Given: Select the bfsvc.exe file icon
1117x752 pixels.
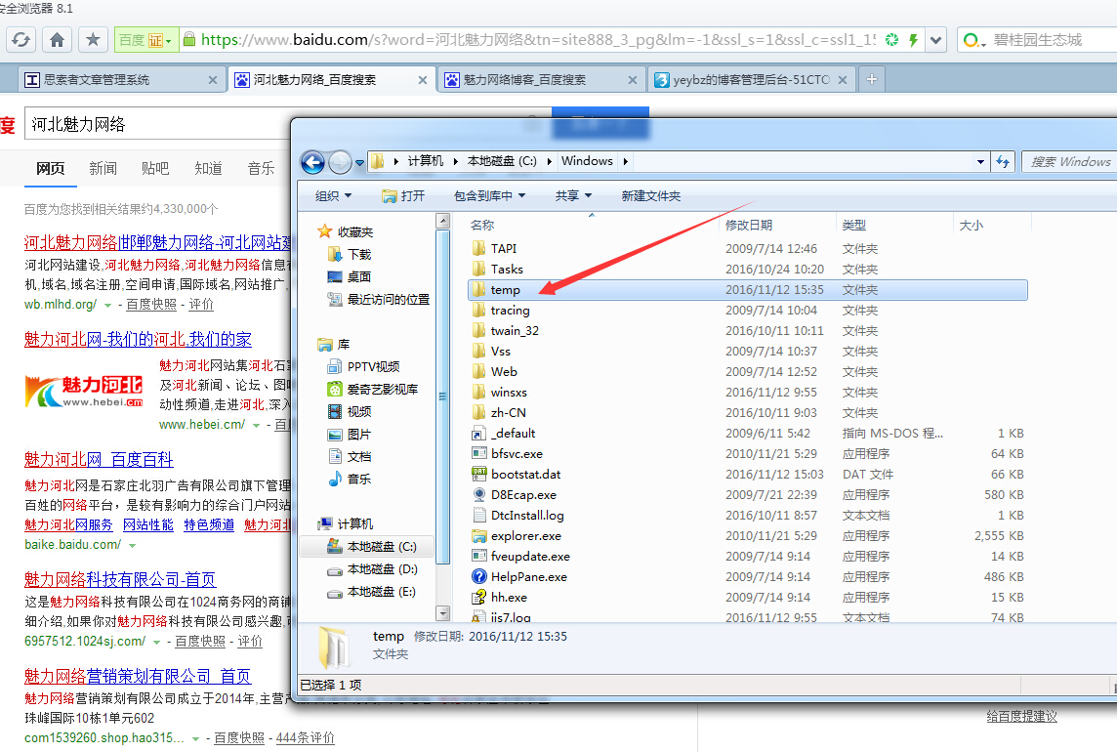Looking at the screenshot, I should (478, 453).
